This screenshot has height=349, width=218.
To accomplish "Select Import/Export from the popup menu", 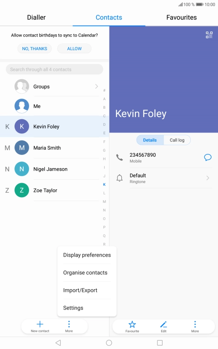I will 80,290.
